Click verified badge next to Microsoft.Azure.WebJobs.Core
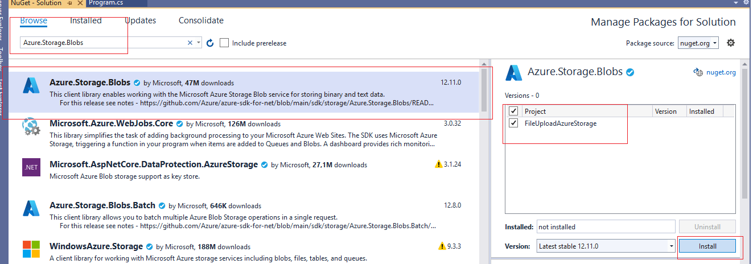 (x=179, y=123)
